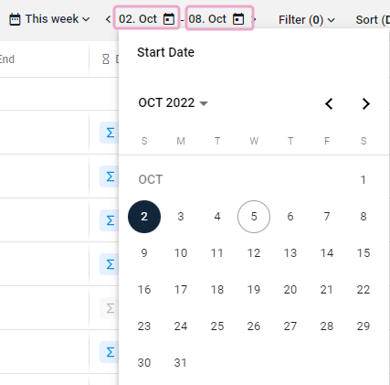The image size is (390, 385).
Task: Pick October 31 in the calendar
Action: pyautogui.click(x=181, y=363)
